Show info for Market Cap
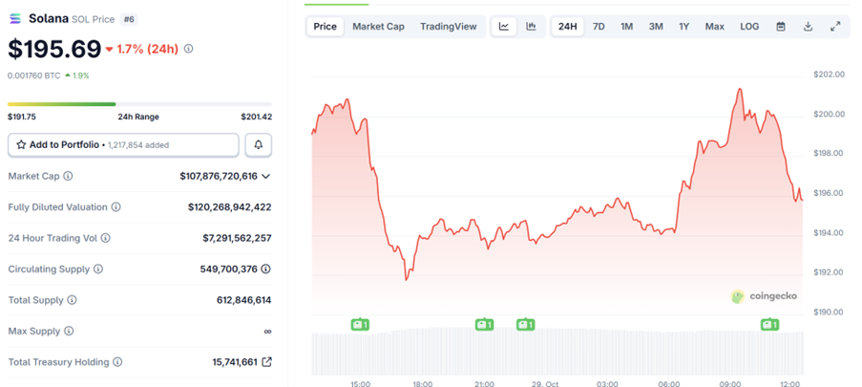Image resolution: width=862 pixels, height=387 pixels. coord(68,176)
